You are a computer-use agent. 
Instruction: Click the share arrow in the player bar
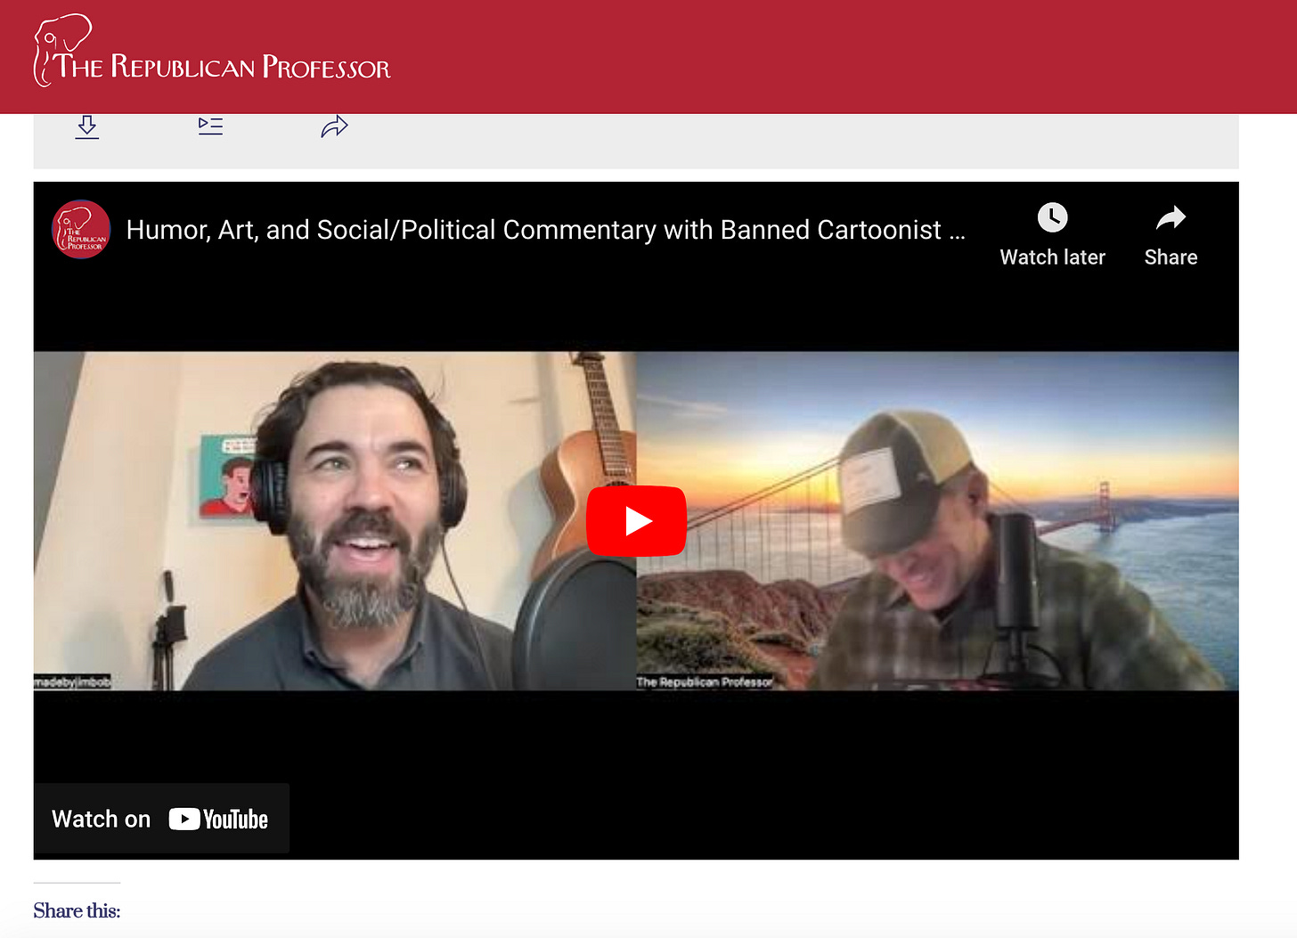(334, 126)
